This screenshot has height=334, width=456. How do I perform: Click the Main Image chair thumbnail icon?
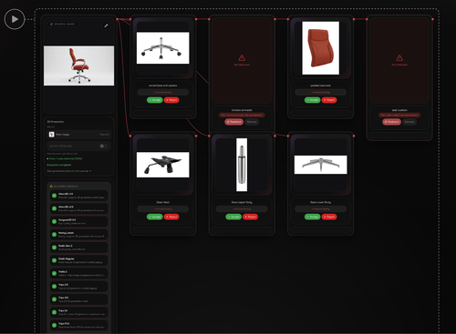click(x=52, y=135)
